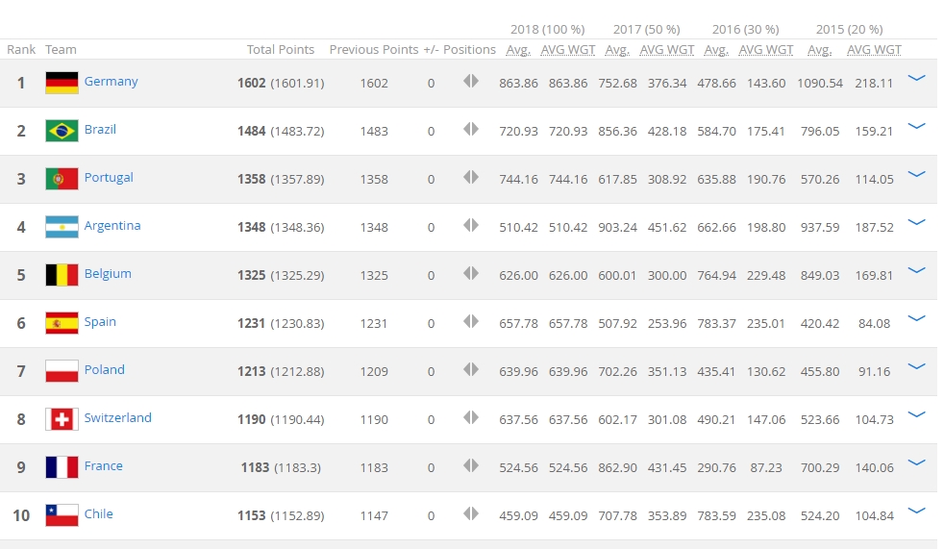Click the Argentina flag icon
The height and width of the screenshot is (549, 944).
pos(62,227)
